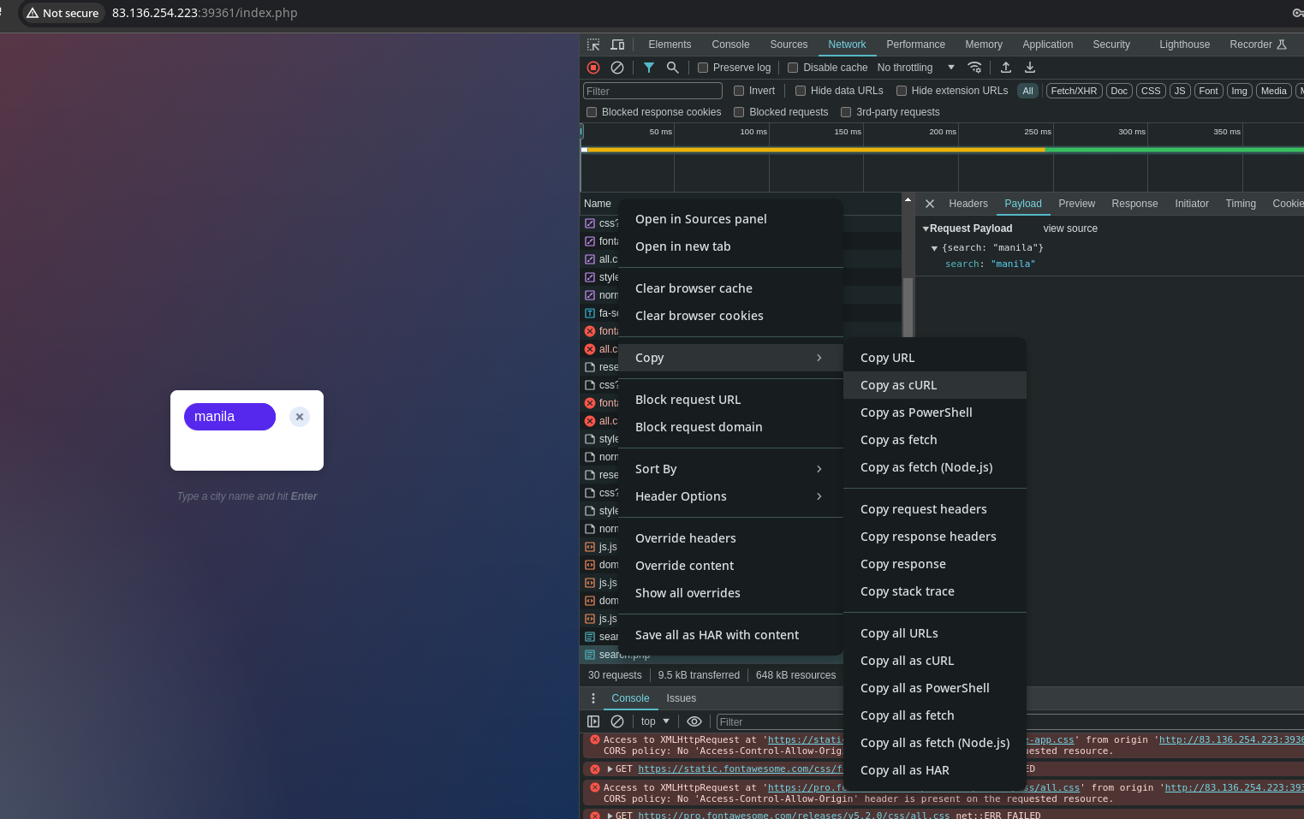Check the Disable cache checkbox
Viewport: 1304px width, 819px height.
coord(793,68)
